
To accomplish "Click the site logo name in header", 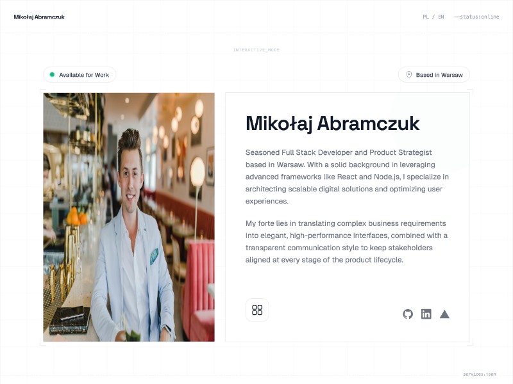I will (39, 17).
